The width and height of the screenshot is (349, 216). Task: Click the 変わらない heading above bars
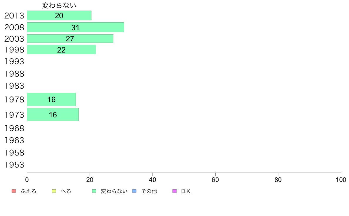click(59, 5)
